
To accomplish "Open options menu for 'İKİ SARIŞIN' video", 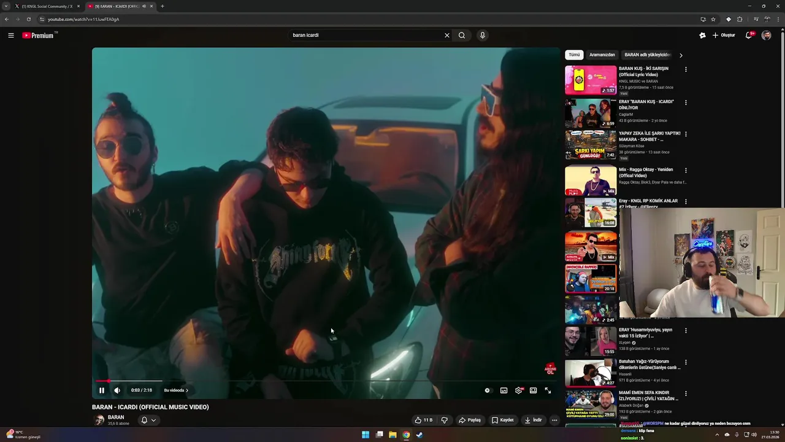I will click(x=686, y=69).
